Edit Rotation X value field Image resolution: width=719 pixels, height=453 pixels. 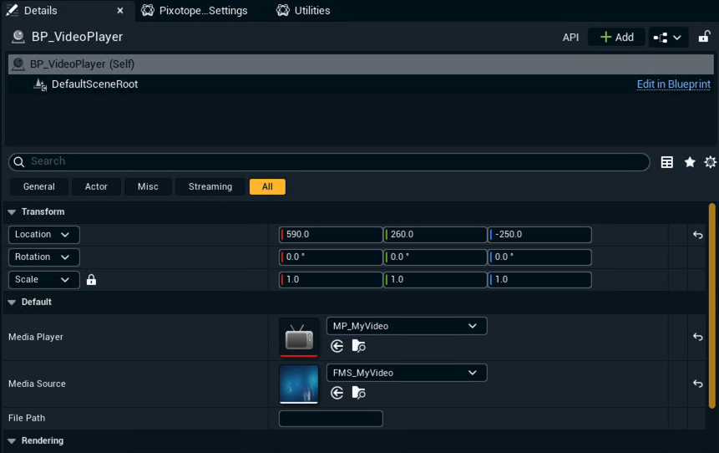coord(331,257)
